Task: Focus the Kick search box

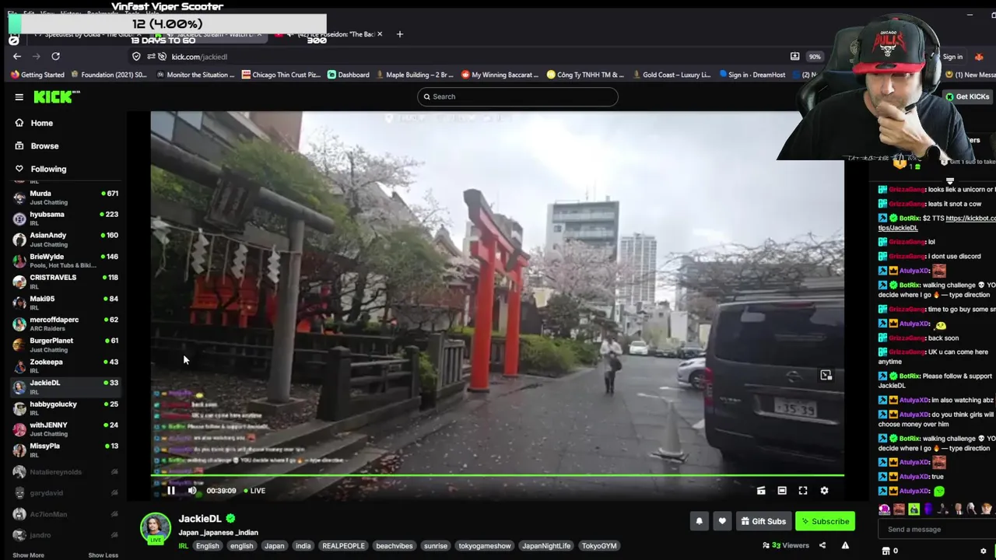Action: coord(517,96)
